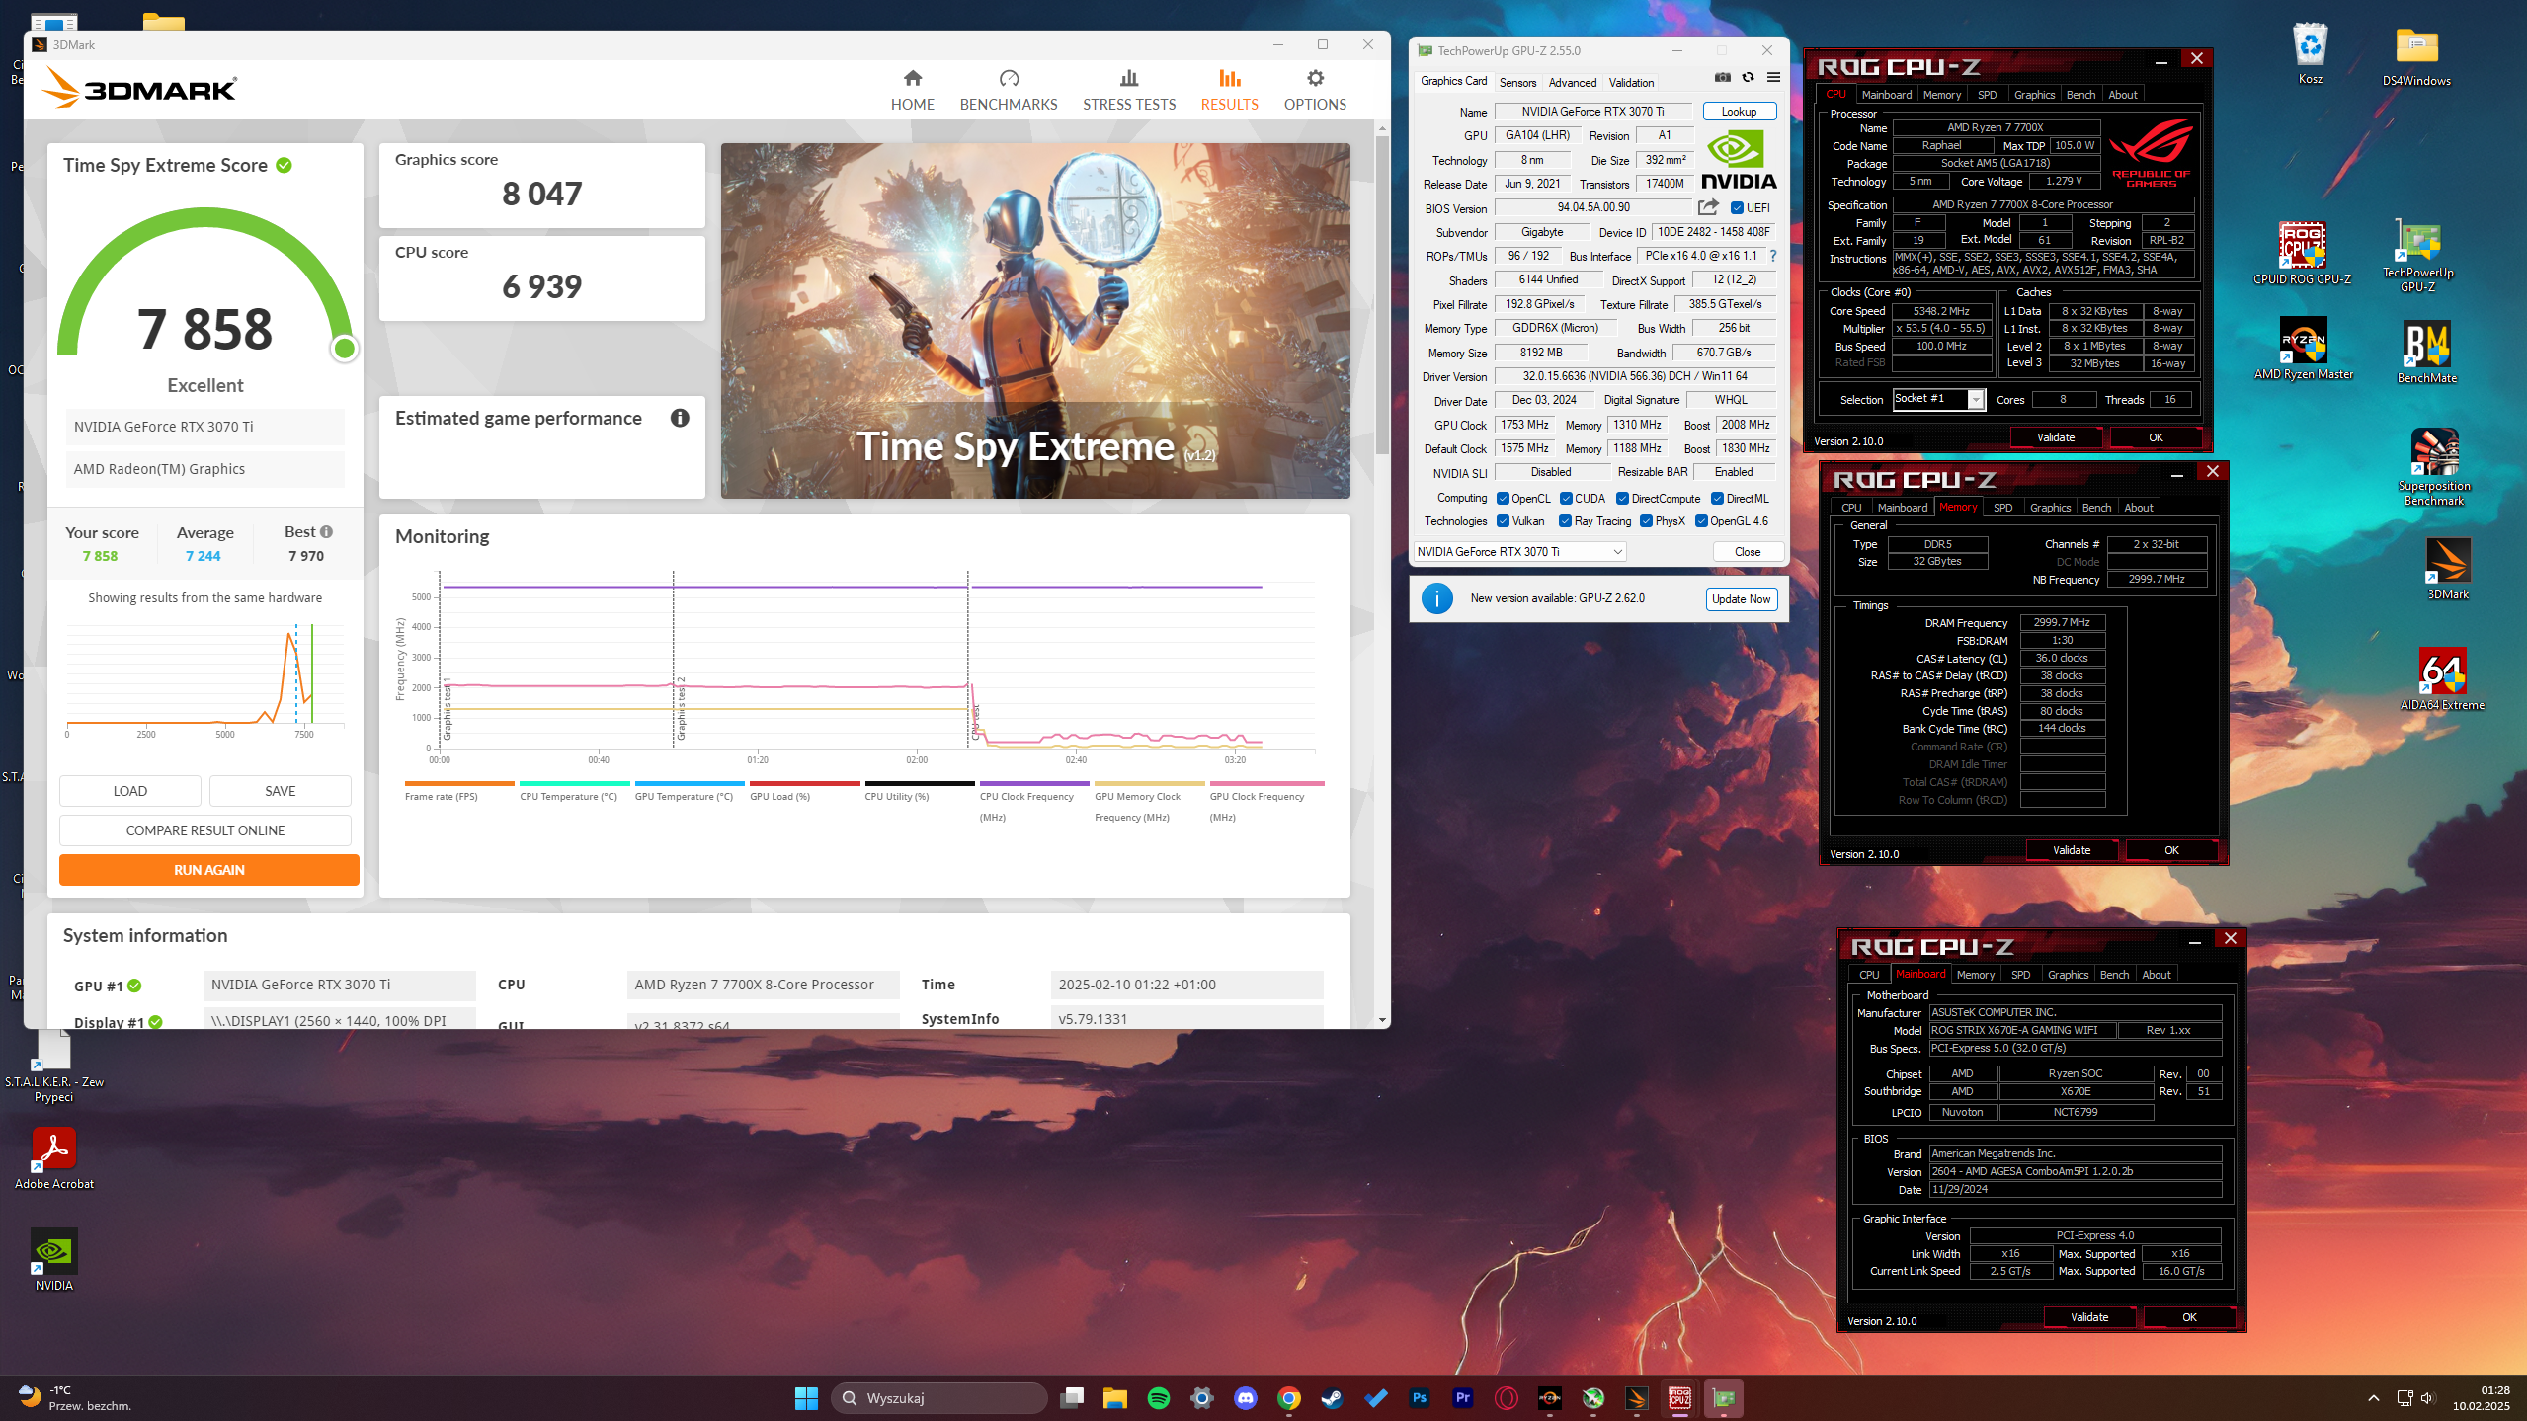This screenshot has width=2527, height=1421.
Task: Toggle the OpenCL checkbox in GPU-Z
Action: click(1503, 499)
